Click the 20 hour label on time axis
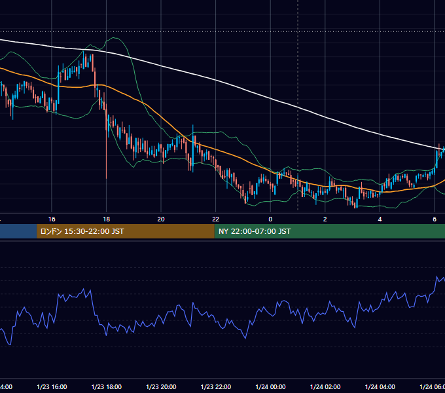 click(161, 219)
